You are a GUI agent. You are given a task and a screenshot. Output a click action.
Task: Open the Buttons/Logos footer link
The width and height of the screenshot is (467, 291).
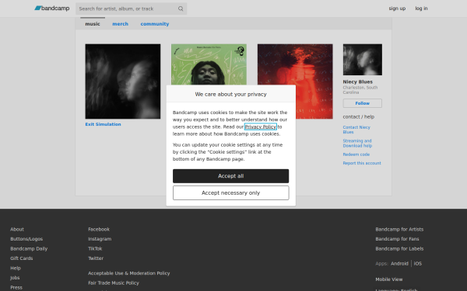[26, 239]
